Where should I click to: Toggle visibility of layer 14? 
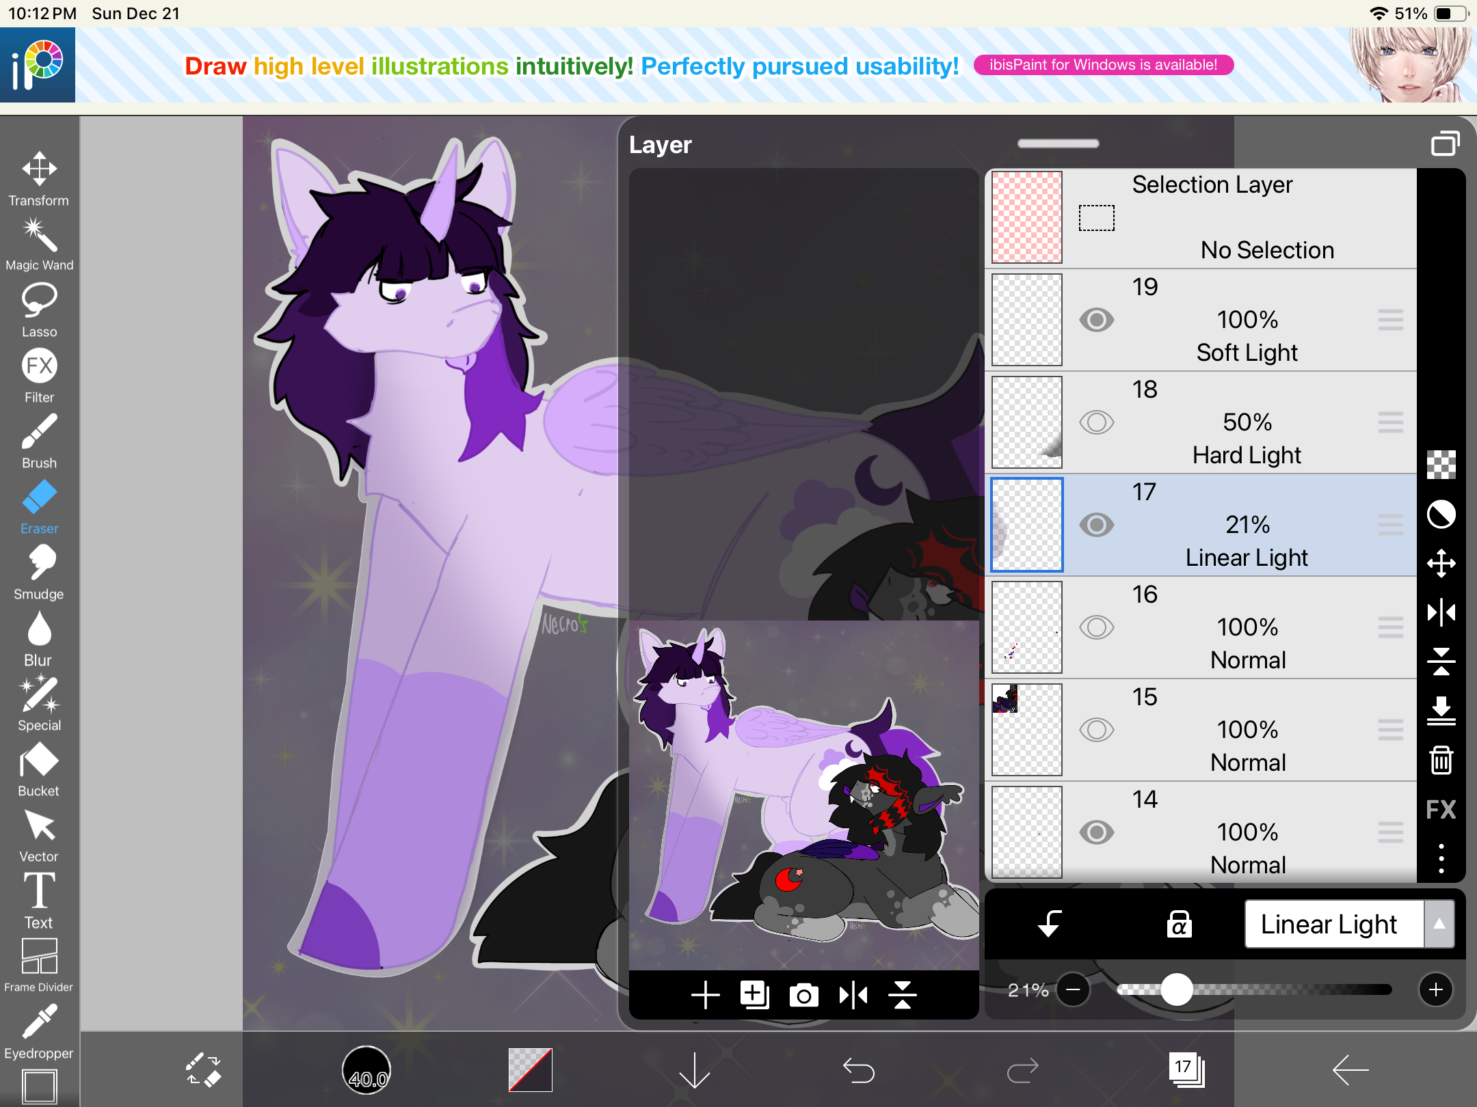pyautogui.click(x=1096, y=832)
